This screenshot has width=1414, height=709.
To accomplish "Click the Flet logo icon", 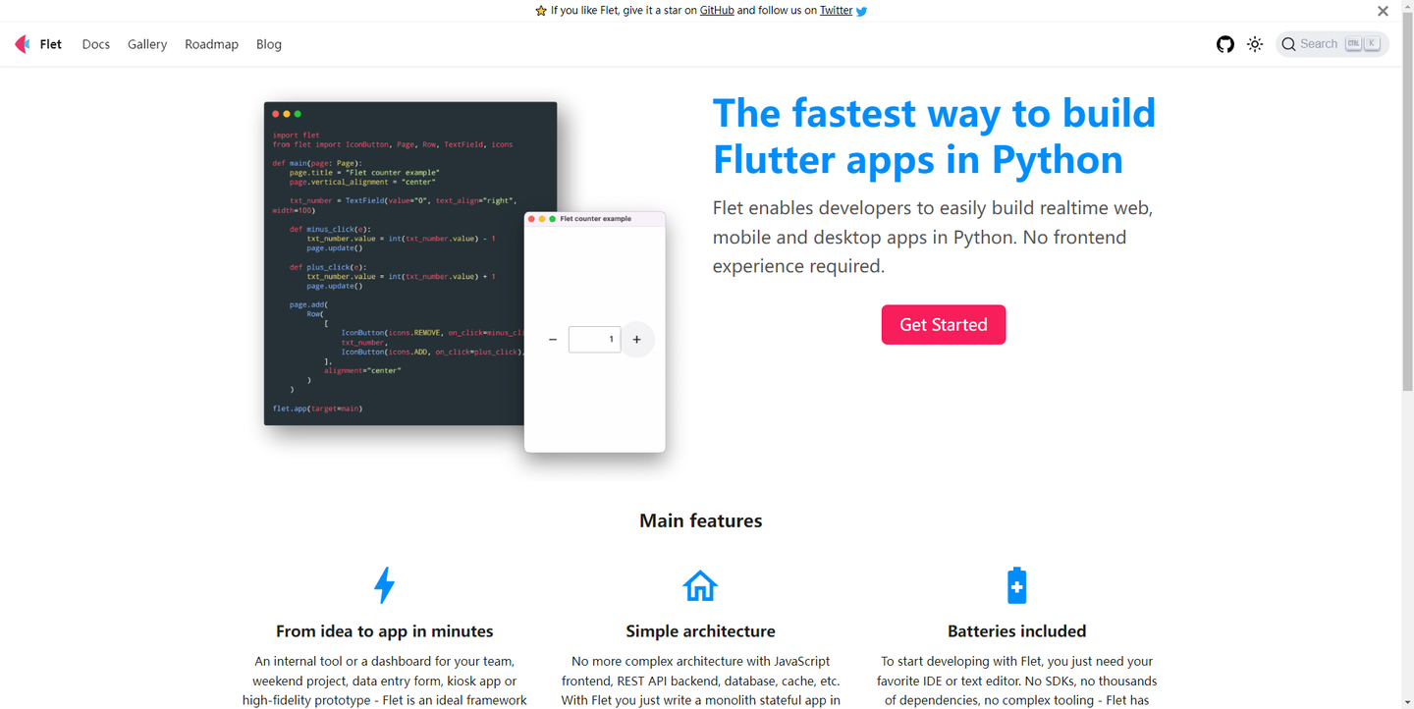I will (22, 43).
